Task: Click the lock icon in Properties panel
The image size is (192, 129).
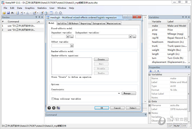Action: tap(150, 71)
